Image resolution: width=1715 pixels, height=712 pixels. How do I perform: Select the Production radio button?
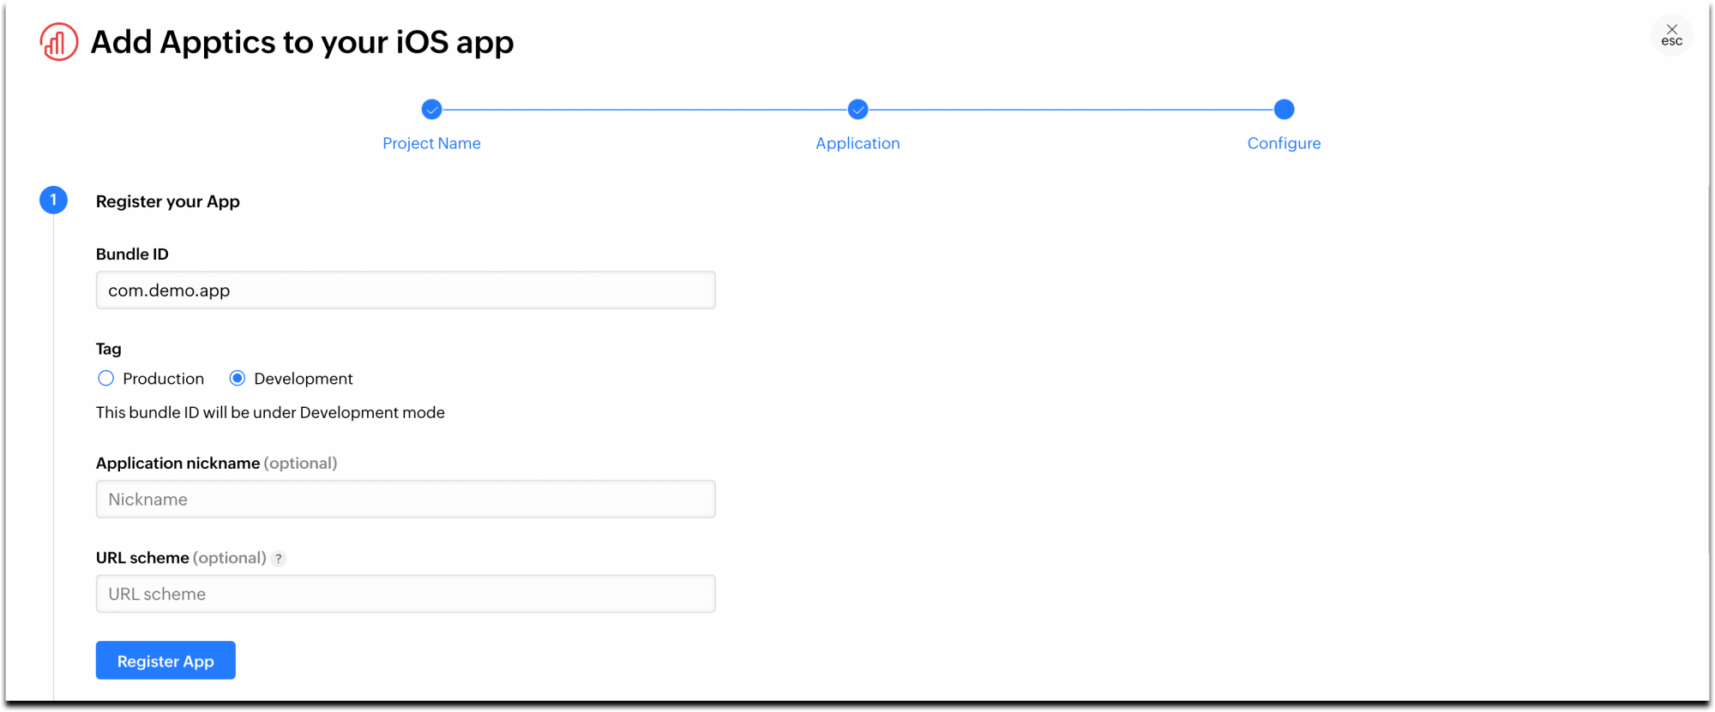point(106,379)
